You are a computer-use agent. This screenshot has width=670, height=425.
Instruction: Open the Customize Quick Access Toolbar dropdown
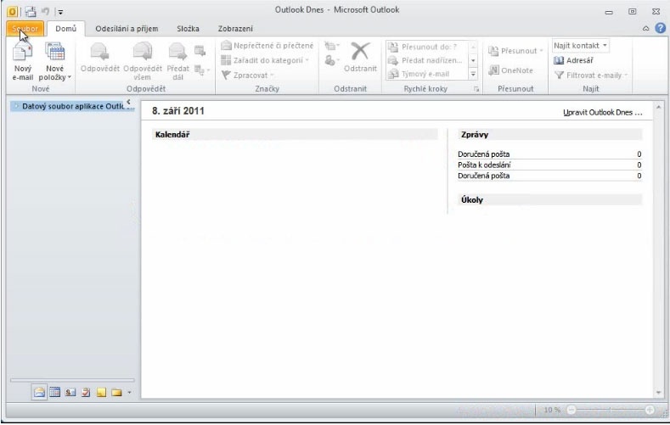[x=60, y=12]
